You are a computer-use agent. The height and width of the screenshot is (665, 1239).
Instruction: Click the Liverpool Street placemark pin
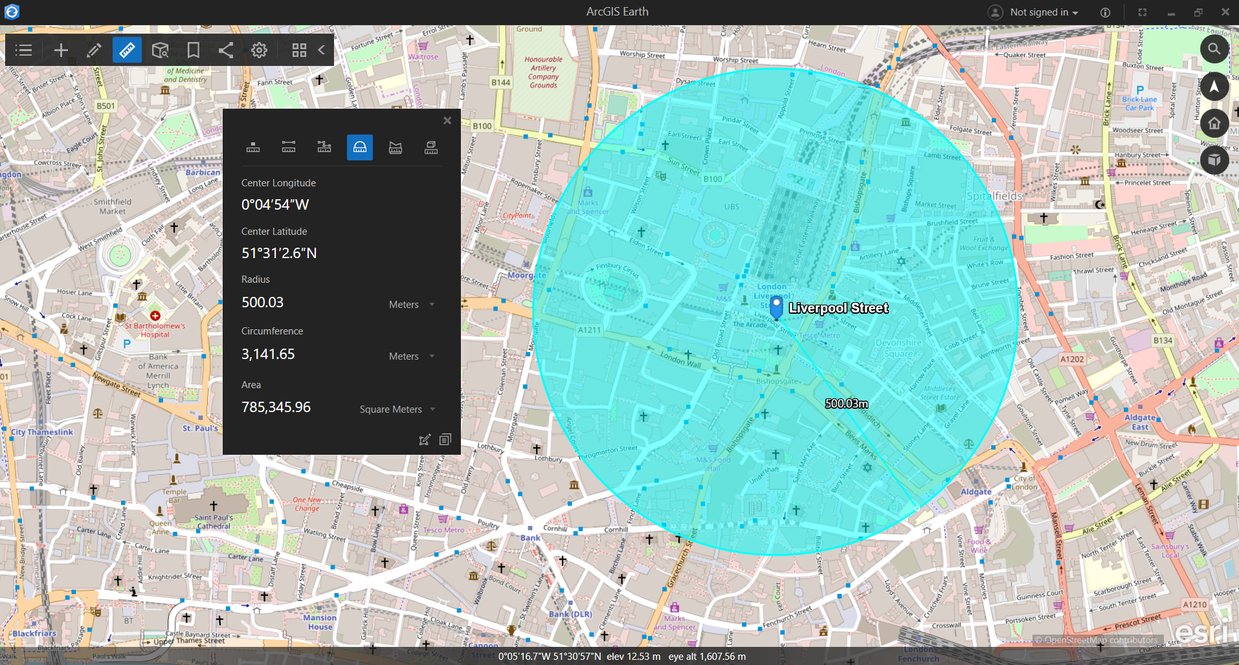click(777, 308)
